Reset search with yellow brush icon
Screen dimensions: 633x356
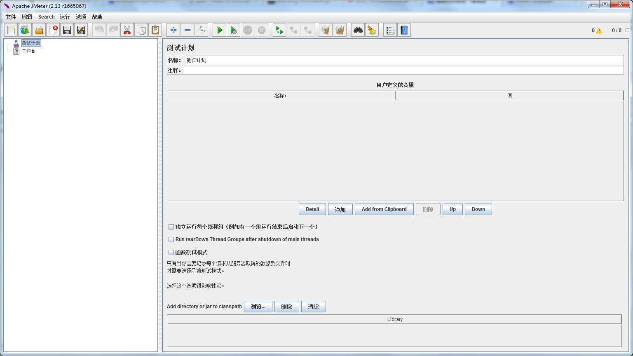pyautogui.click(x=372, y=30)
